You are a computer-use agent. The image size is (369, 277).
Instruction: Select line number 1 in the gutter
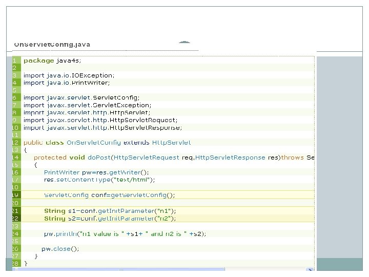[15, 60]
